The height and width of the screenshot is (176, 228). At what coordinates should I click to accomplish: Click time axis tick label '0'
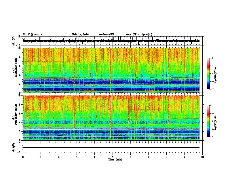23,157
